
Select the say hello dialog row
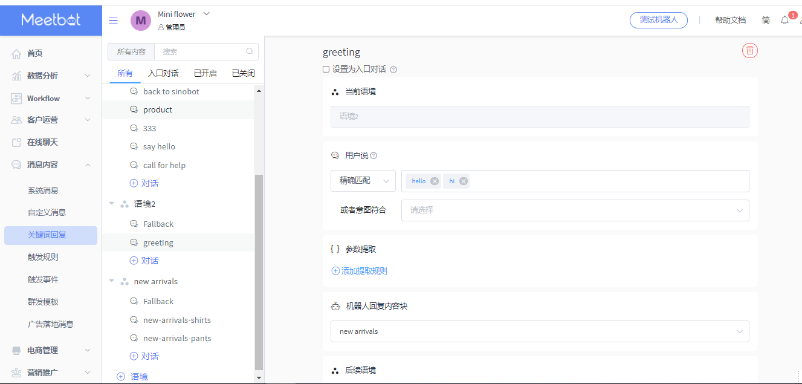[x=178, y=147]
